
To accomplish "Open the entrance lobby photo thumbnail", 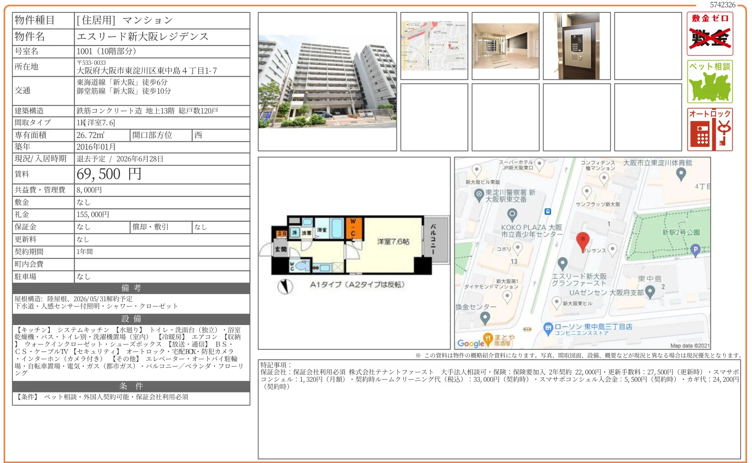I will (x=505, y=46).
